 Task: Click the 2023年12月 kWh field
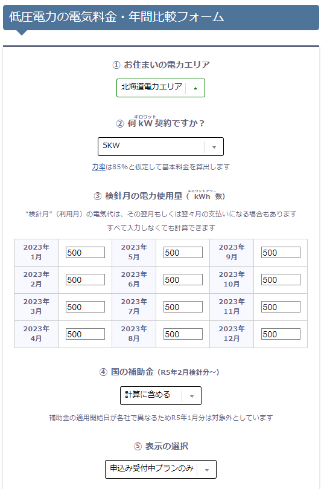tap(281, 334)
